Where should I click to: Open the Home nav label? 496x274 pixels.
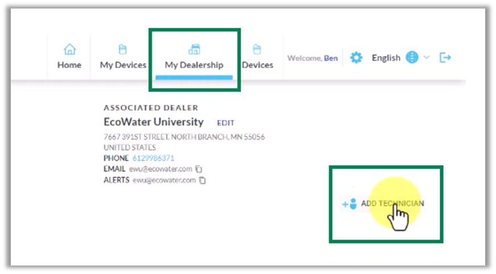click(69, 65)
